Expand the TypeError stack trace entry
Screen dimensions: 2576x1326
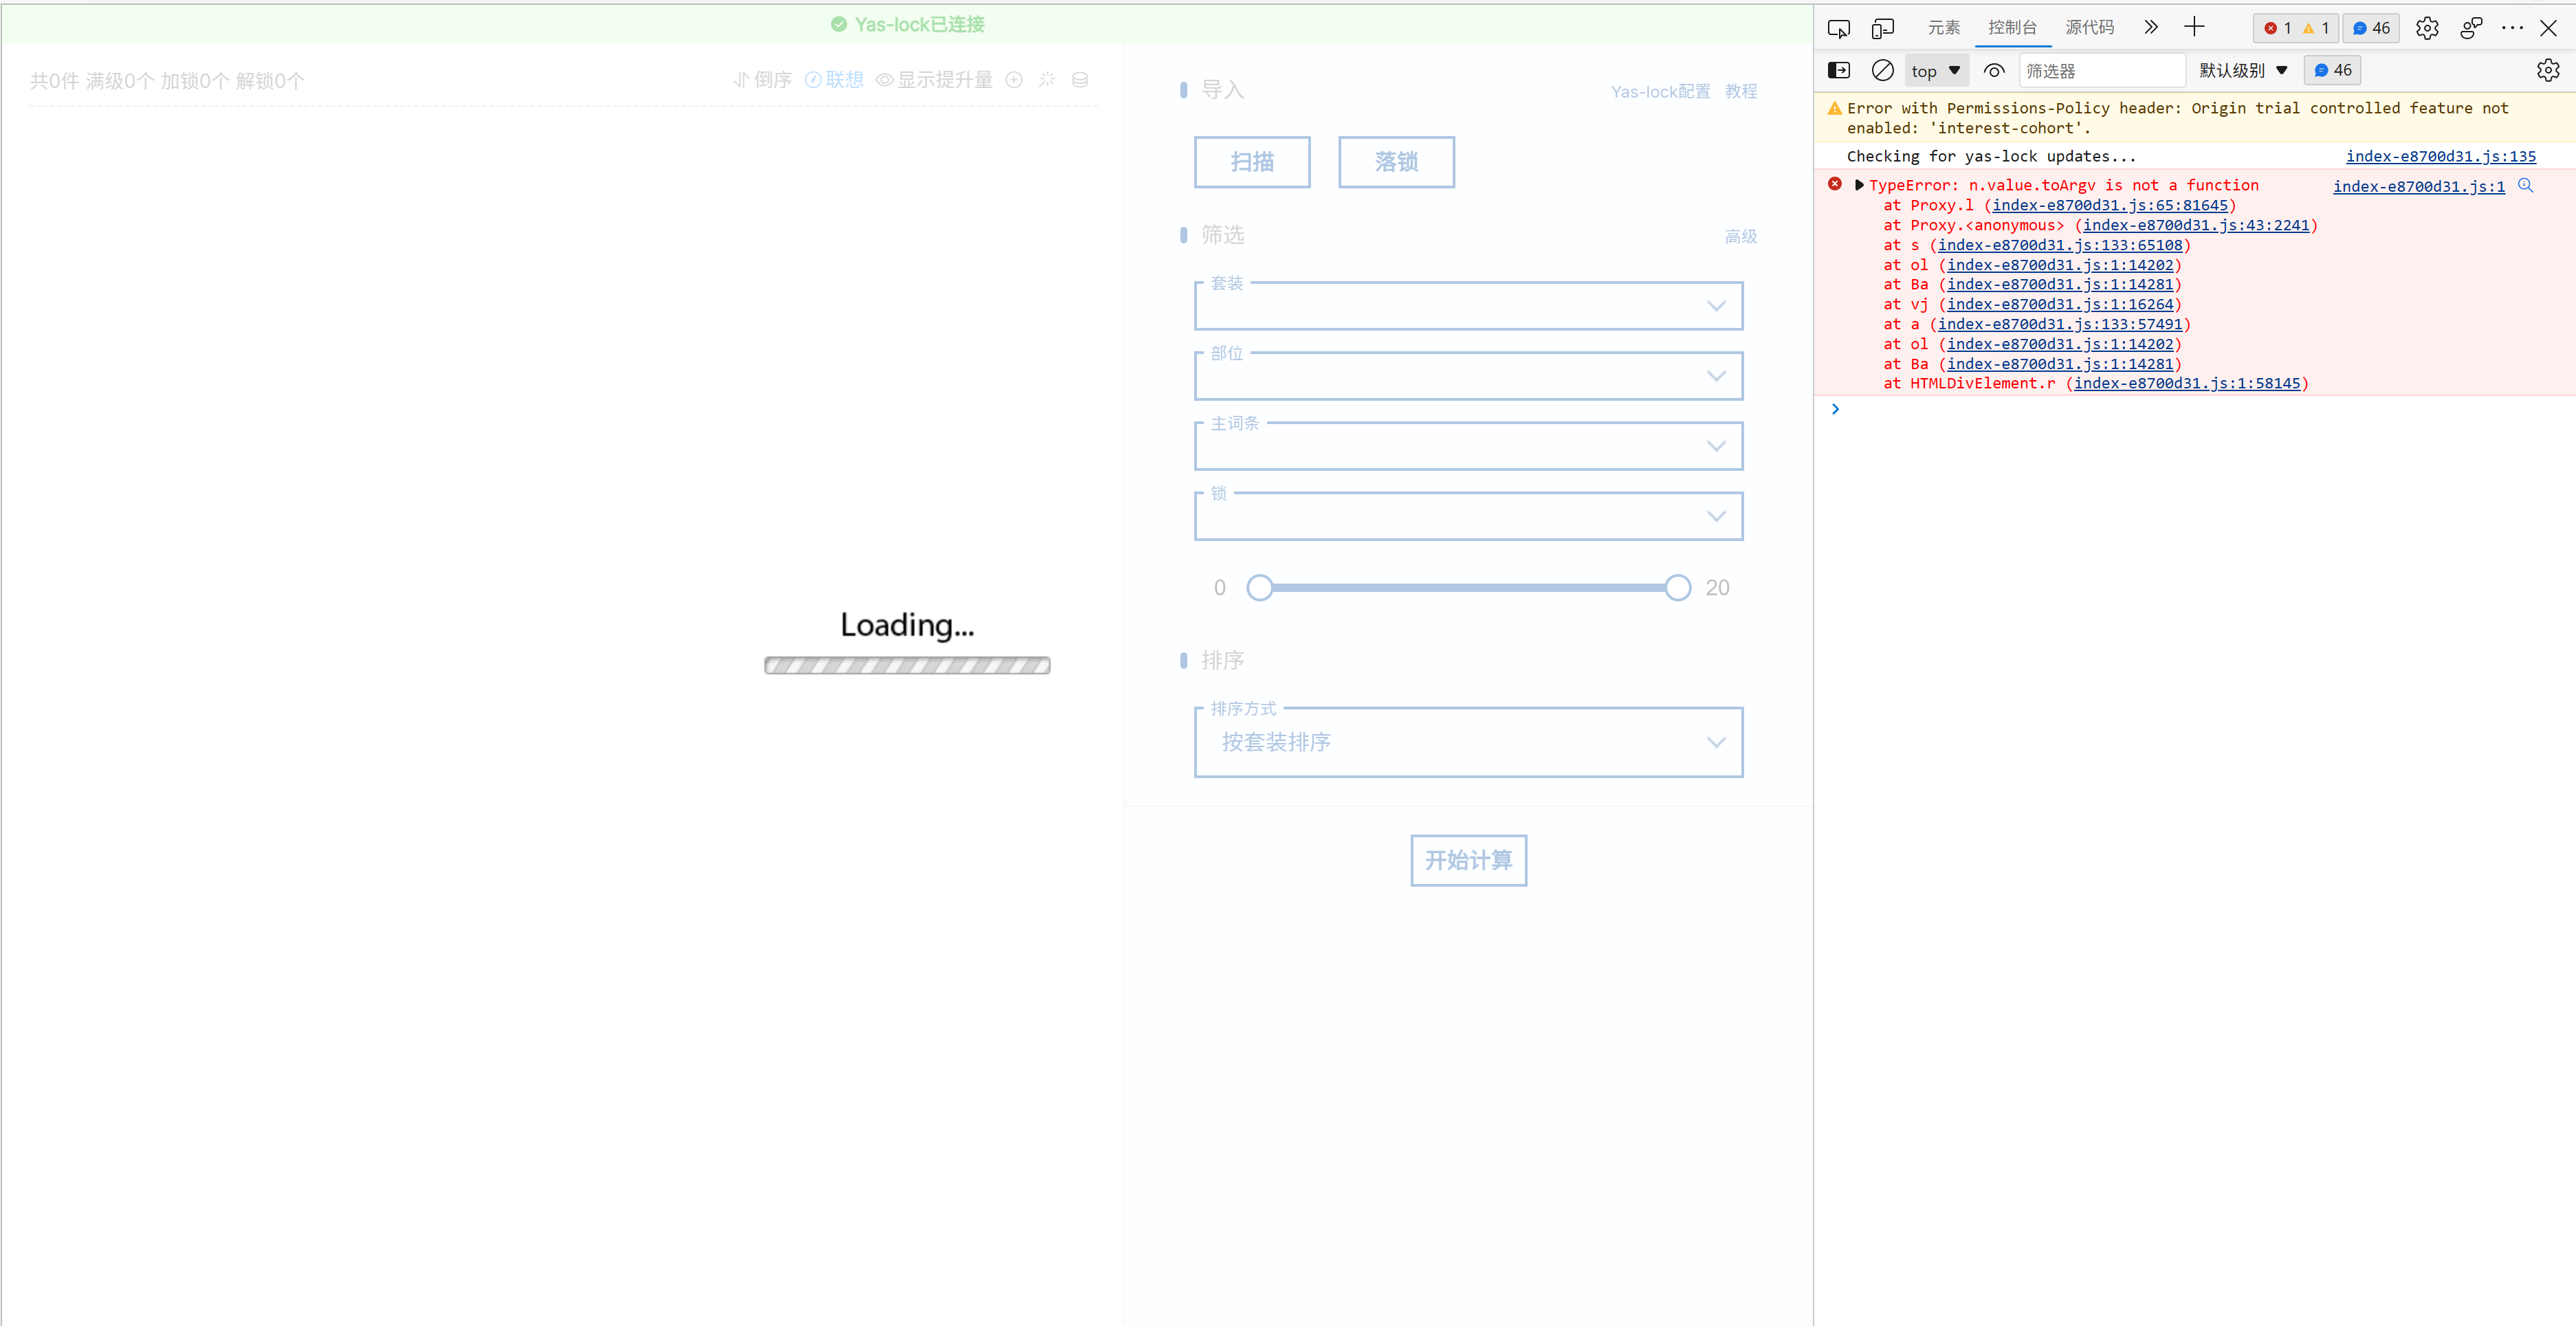point(1859,185)
